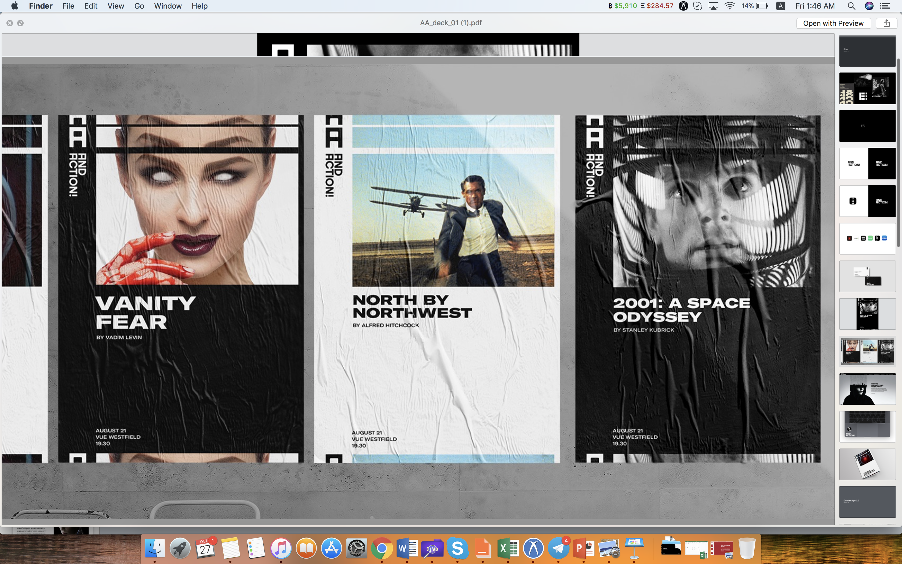This screenshot has height=564, width=902.
Task: Select the laptop mockup page thumbnail
Action: point(867,427)
